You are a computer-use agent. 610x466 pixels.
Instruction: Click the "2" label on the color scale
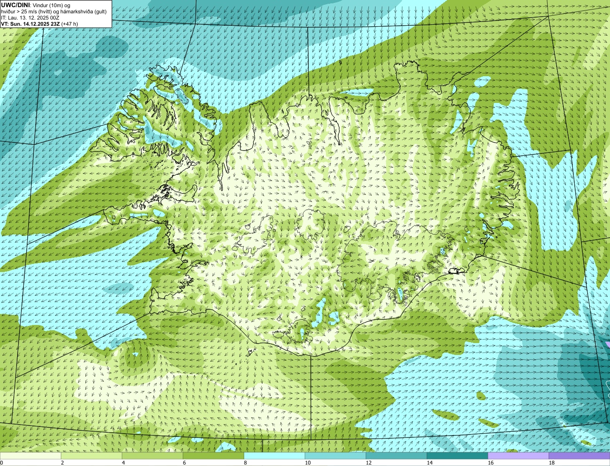click(x=62, y=463)
